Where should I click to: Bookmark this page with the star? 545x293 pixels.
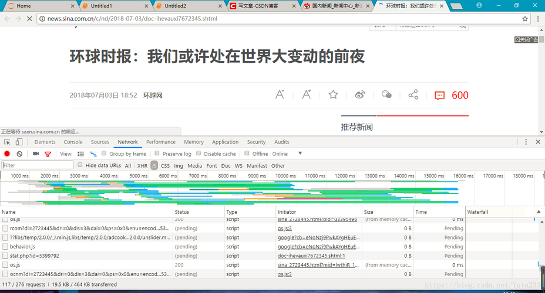coord(525,19)
